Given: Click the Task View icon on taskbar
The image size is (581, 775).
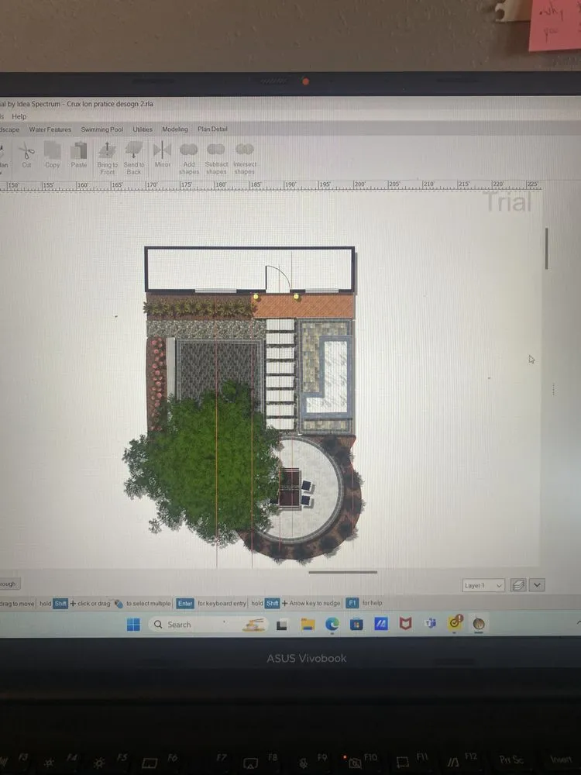Looking at the screenshot, I should click(282, 625).
